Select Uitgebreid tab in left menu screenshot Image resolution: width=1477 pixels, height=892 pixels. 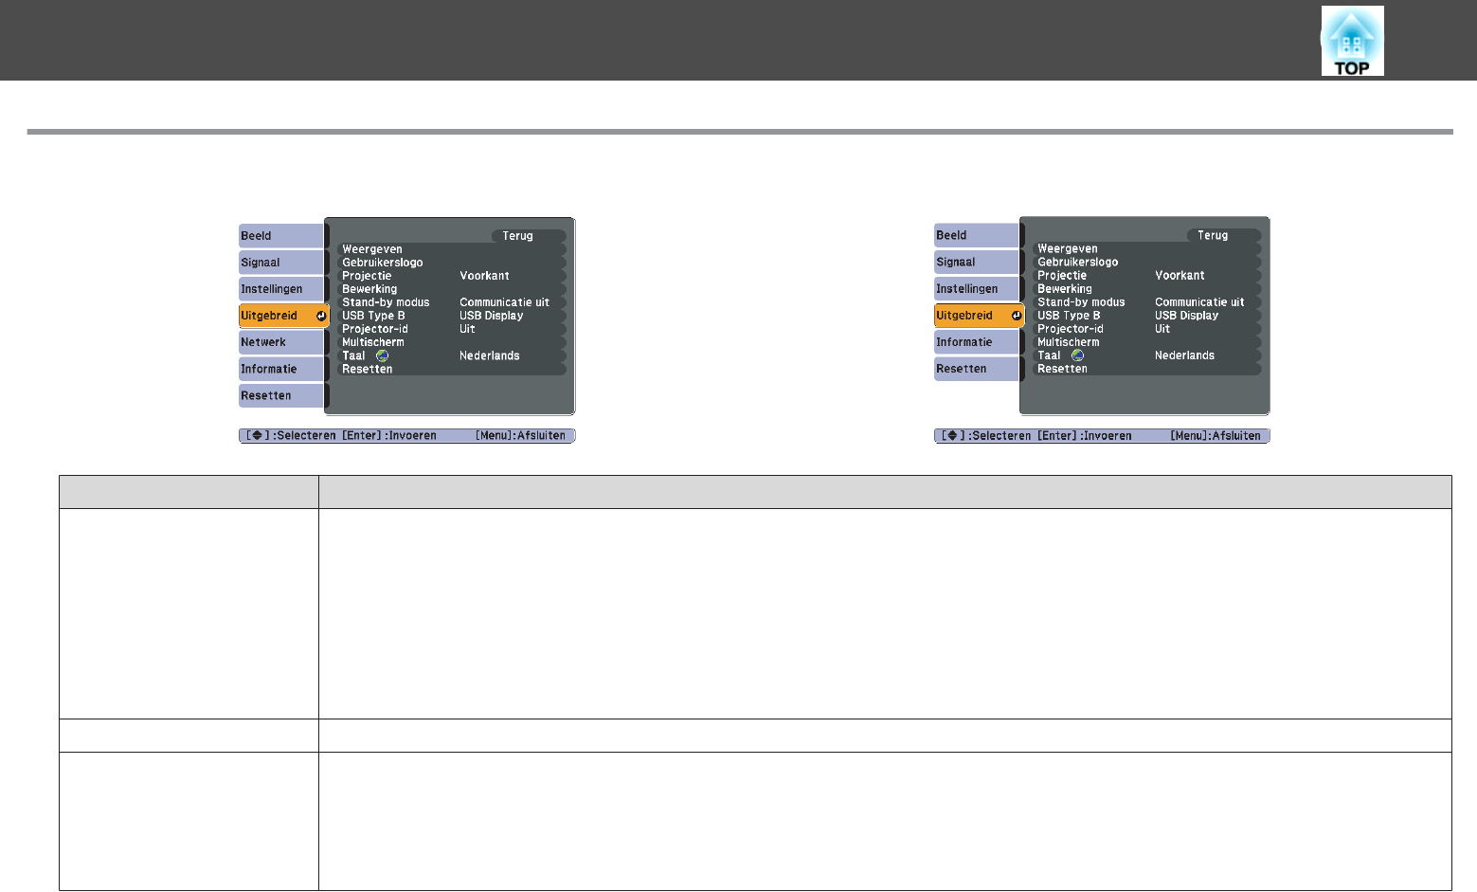point(283,316)
